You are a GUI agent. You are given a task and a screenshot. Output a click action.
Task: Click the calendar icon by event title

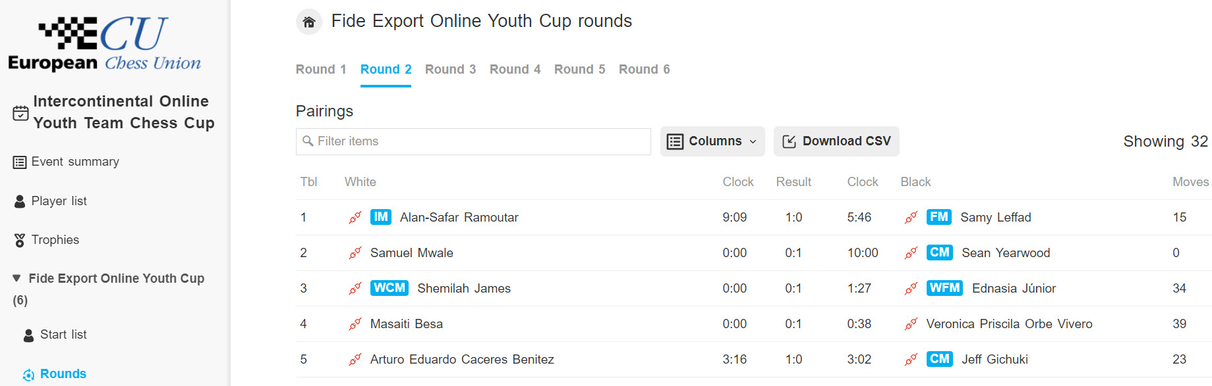pos(20,112)
